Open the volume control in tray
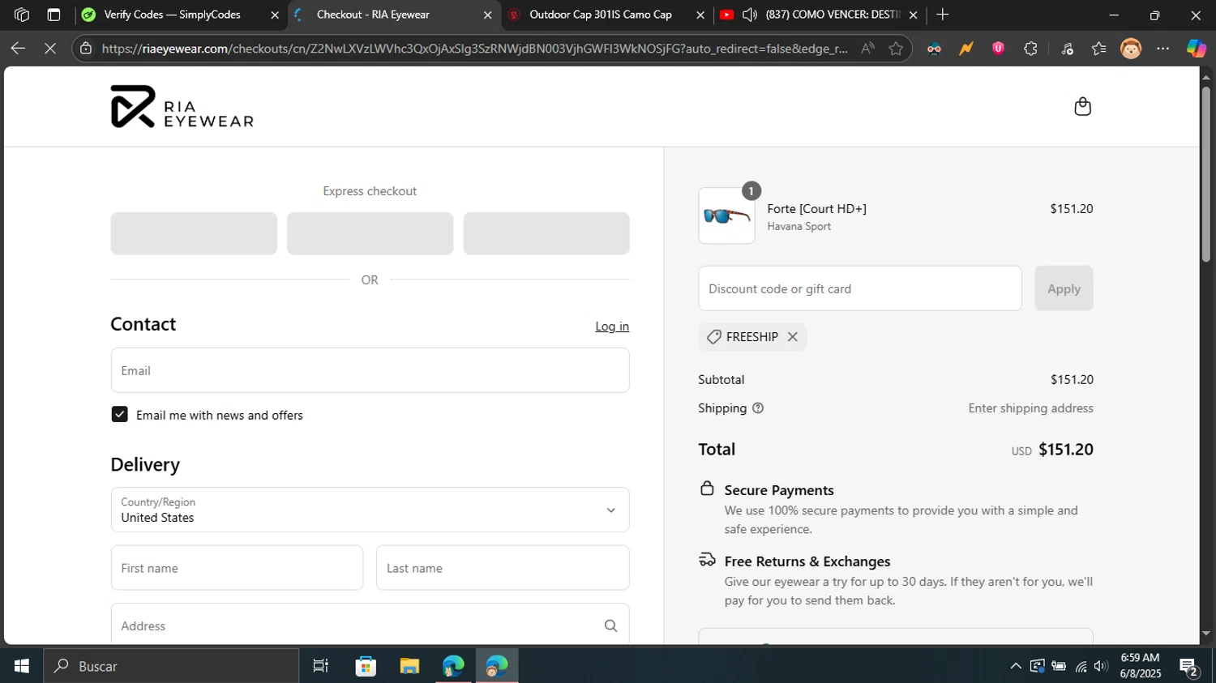This screenshot has width=1216, height=683. pyautogui.click(x=1100, y=666)
